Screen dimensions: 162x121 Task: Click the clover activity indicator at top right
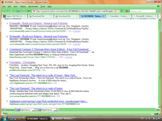158,6
